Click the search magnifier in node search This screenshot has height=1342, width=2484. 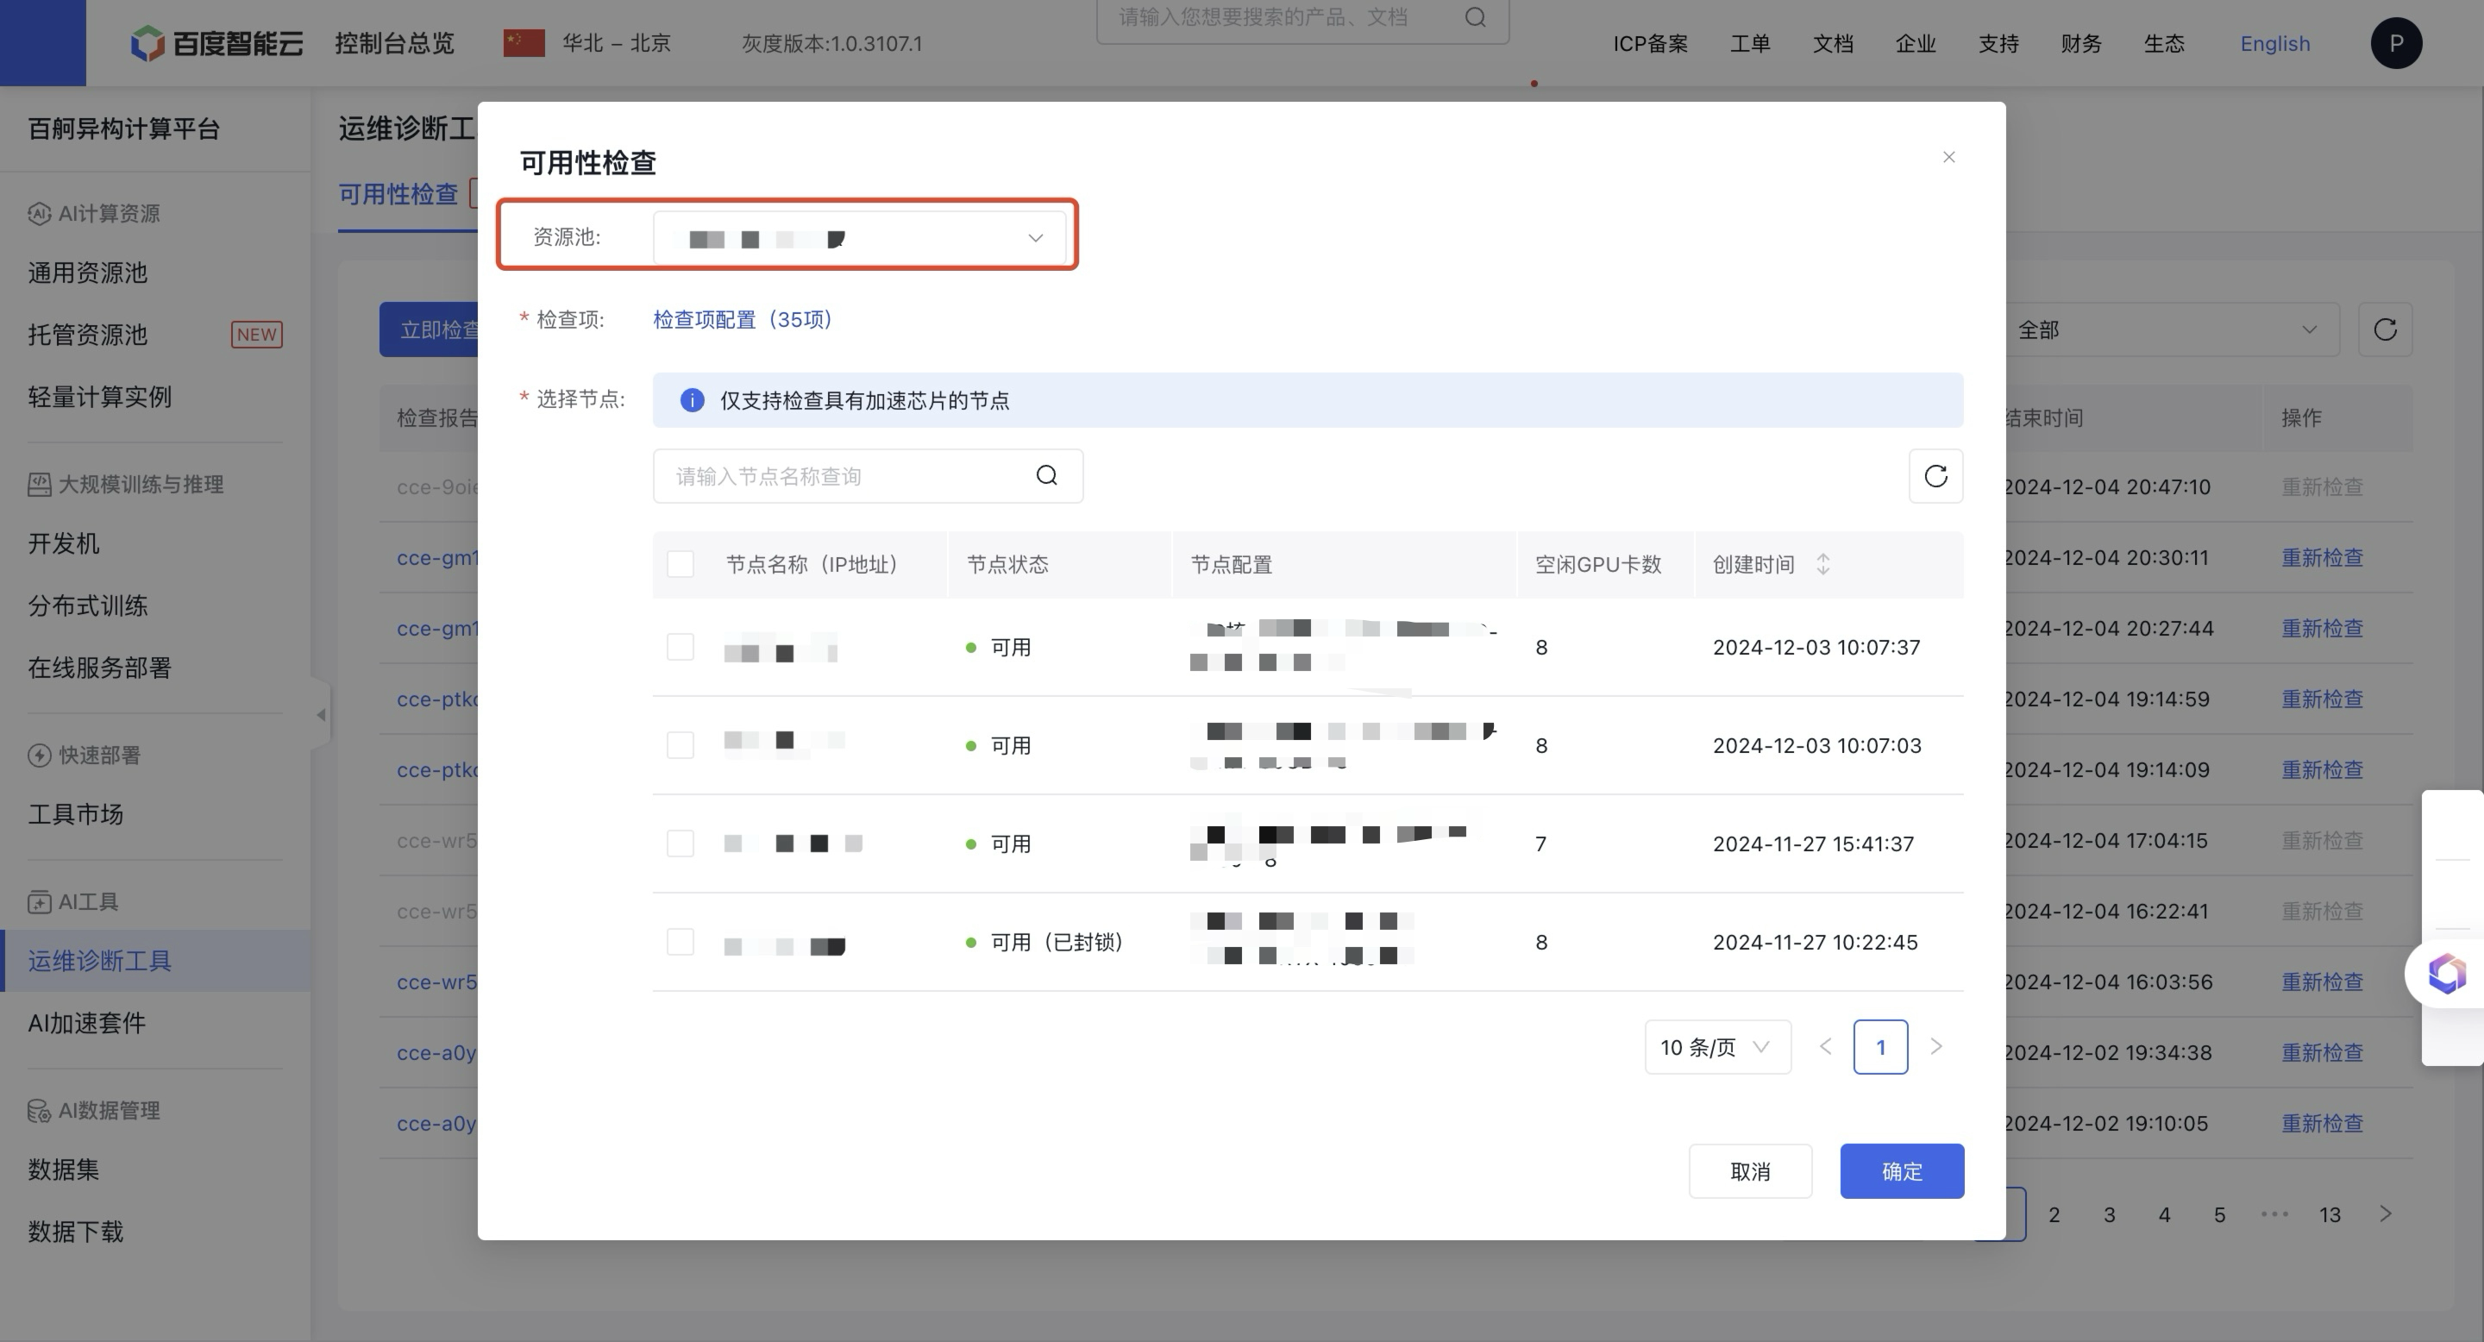point(1047,475)
